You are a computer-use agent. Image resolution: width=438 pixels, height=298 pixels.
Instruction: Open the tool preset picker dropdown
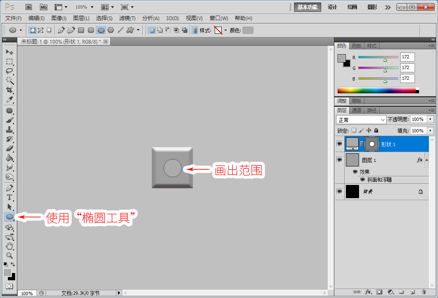(21, 30)
